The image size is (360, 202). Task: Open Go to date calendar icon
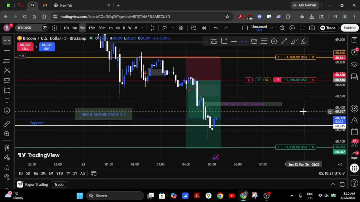point(94,173)
